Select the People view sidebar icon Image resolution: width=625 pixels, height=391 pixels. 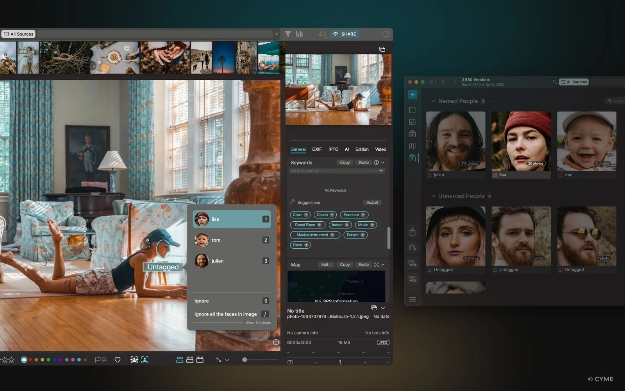click(412, 158)
